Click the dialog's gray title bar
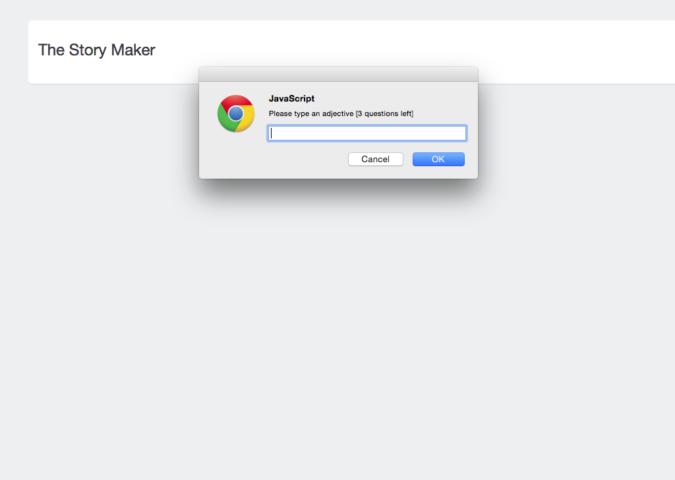The width and height of the screenshot is (675, 480). 338,74
